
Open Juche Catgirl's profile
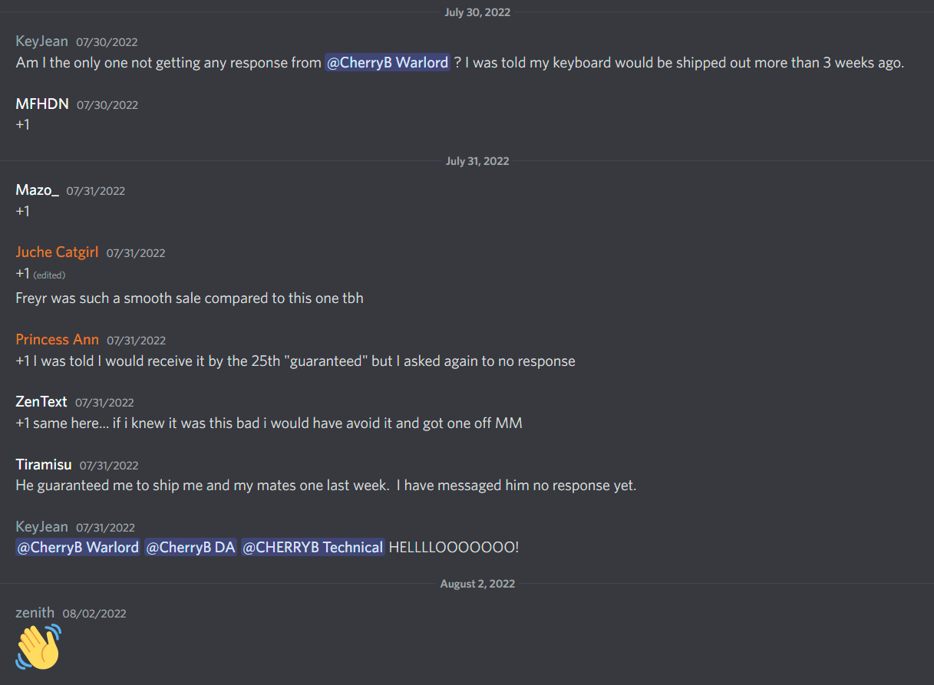(57, 252)
